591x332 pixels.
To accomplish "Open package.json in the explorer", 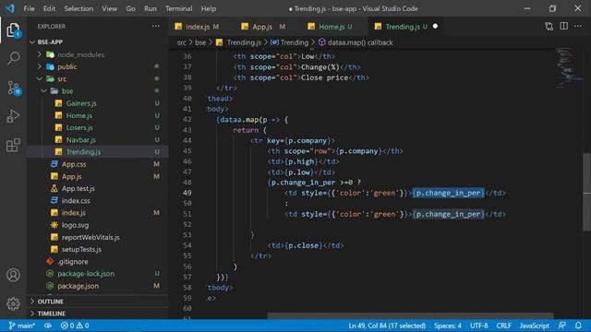I will (78, 286).
